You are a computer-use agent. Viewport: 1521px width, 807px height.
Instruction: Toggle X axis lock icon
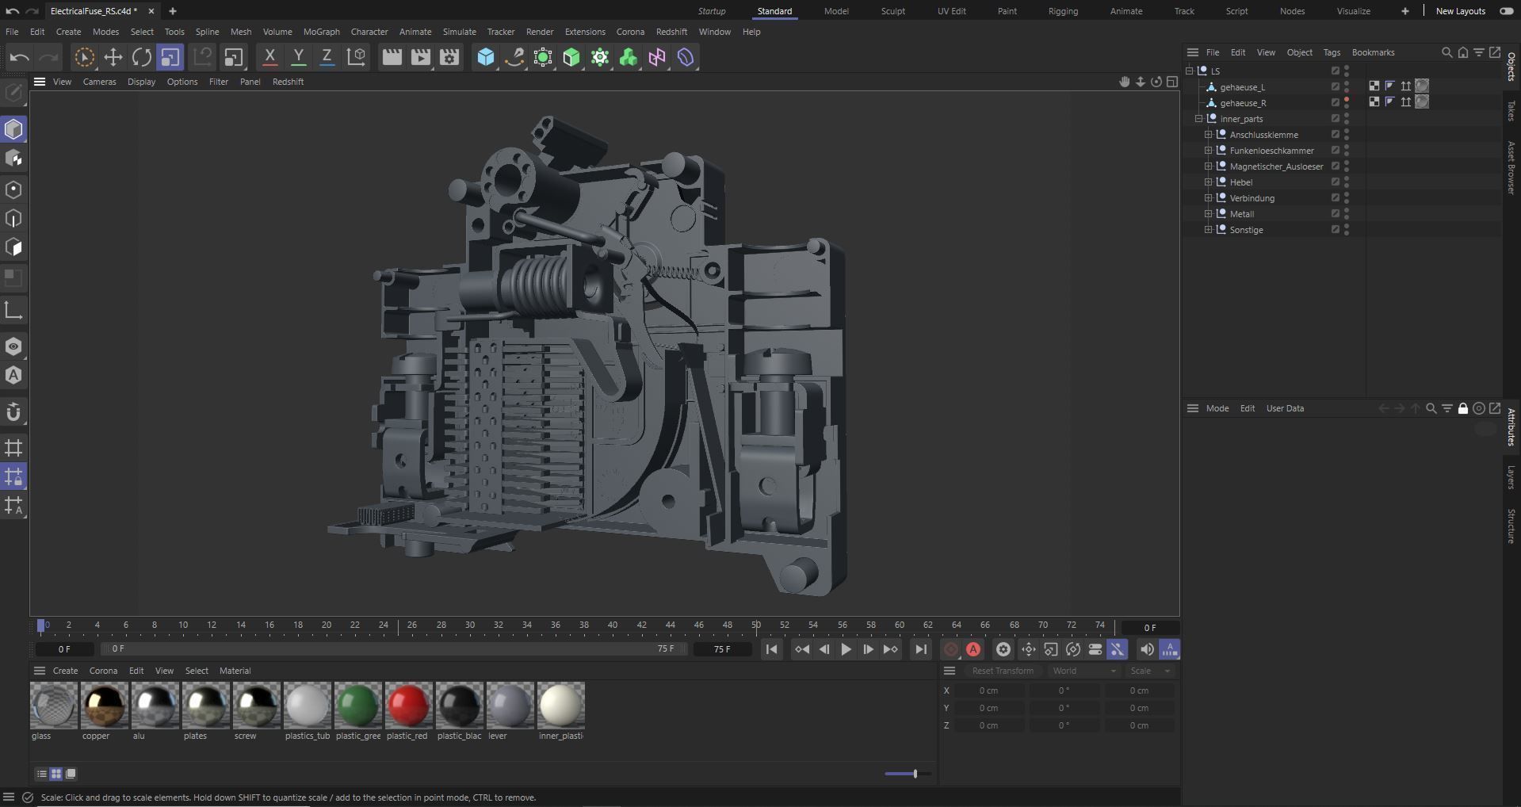click(x=269, y=57)
